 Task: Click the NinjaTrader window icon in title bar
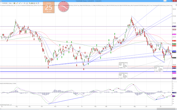(x=1, y=1)
